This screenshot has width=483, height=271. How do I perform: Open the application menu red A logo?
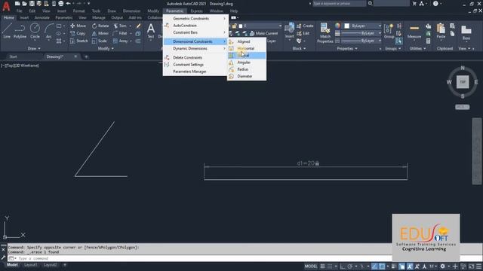tap(6, 6)
